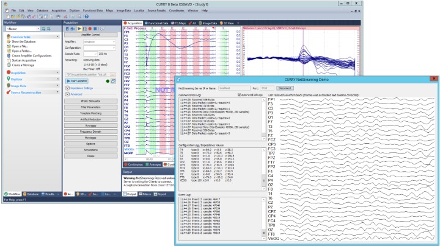Click the annotation comment bubble icon
The image size is (440, 246).
tap(102, 29)
